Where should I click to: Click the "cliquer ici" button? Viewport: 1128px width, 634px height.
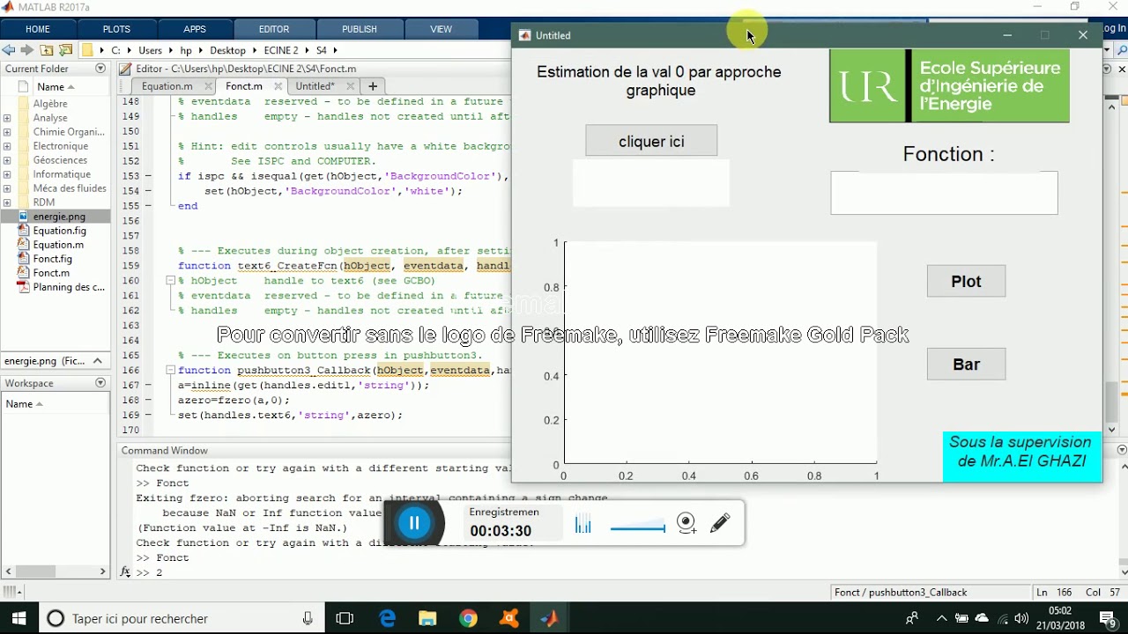tap(651, 141)
